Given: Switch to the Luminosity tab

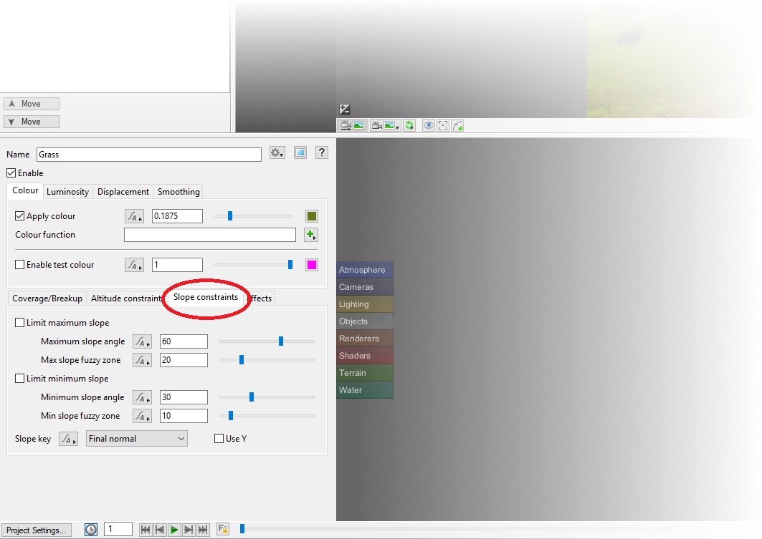Looking at the screenshot, I should click(67, 192).
